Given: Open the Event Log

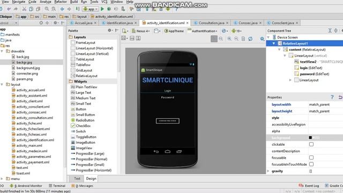Looking at the screenshot, I should point(309,186).
